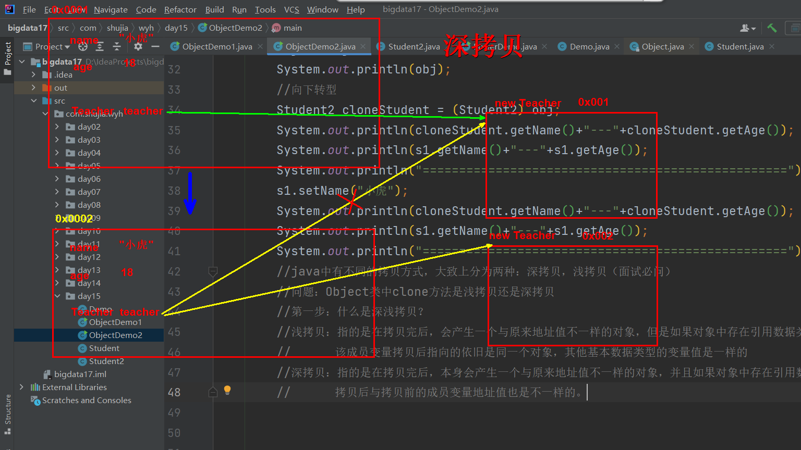Hide the Project panel with minus icon

pos(155,46)
